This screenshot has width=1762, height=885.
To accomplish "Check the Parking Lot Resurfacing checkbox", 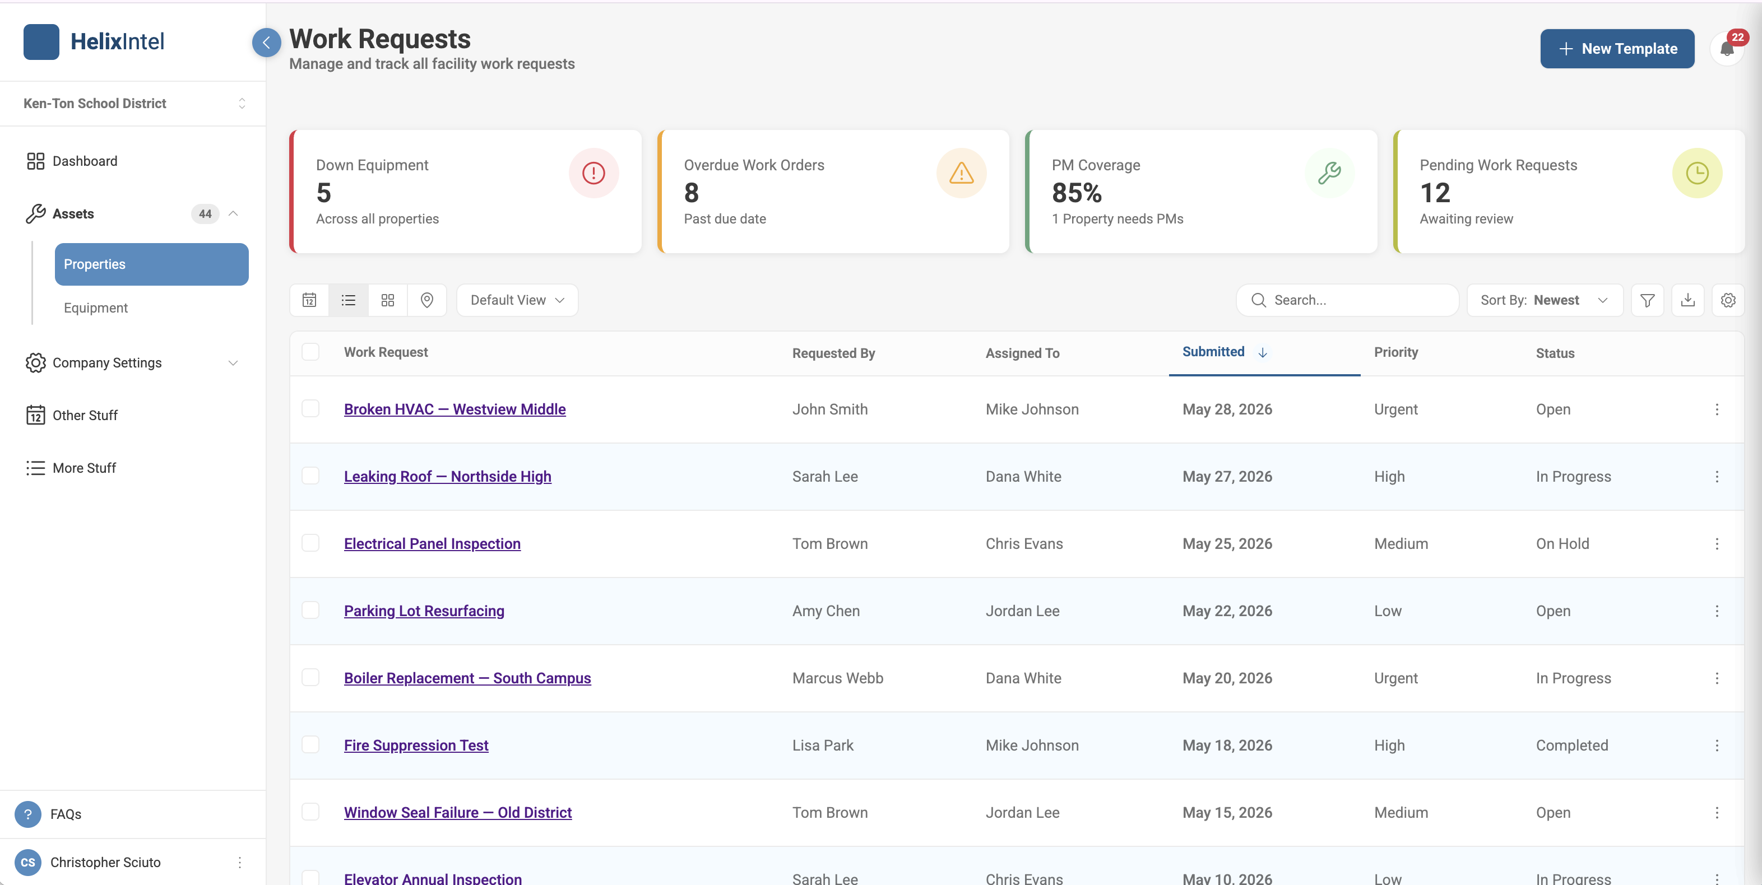I will point(310,611).
